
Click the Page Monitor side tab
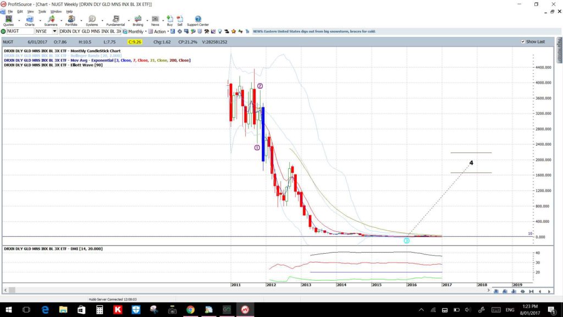click(559, 50)
